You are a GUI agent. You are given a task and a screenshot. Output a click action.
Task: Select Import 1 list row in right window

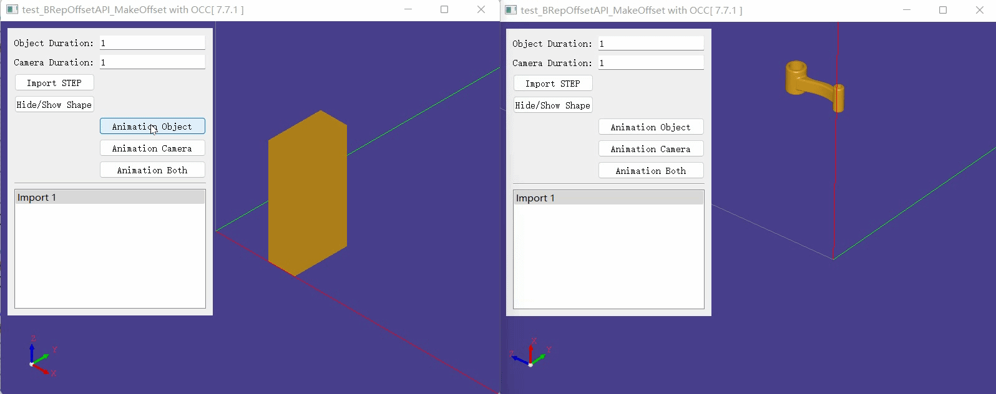(608, 198)
